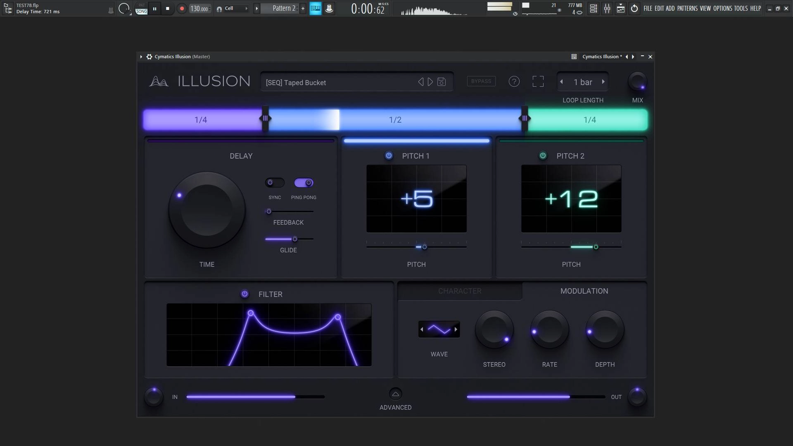Click the metronome countdown icon

coord(329,8)
